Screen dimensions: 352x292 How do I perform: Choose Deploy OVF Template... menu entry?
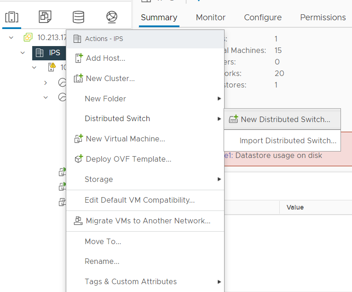pos(145,159)
